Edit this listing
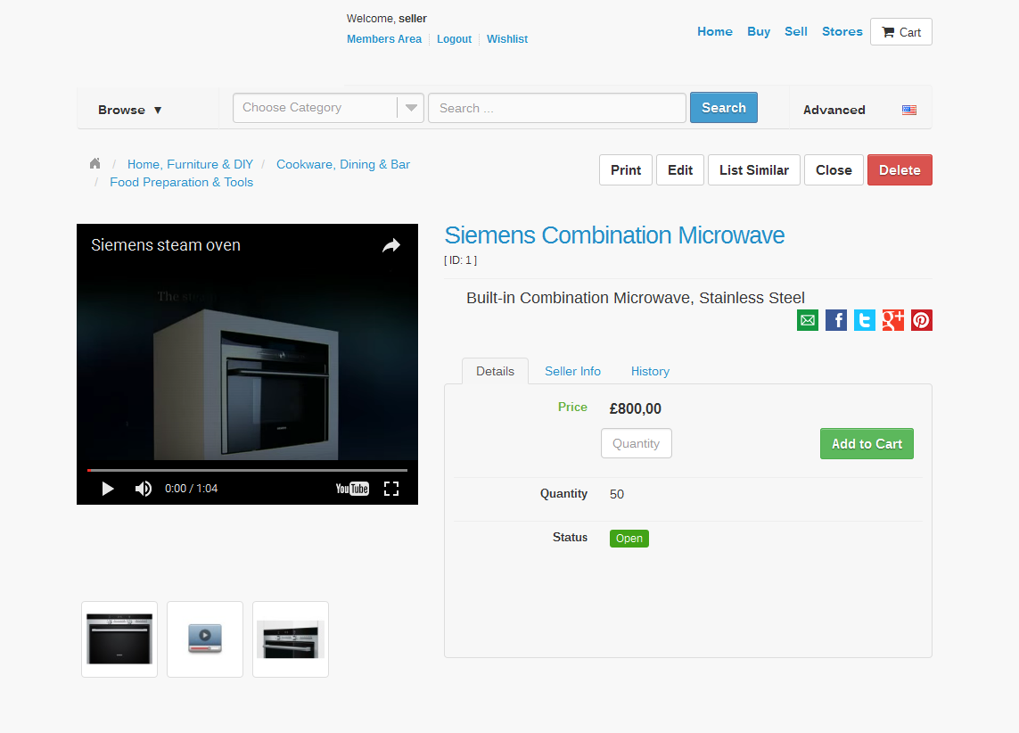The height and width of the screenshot is (733, 1019). tap(680, 170)
